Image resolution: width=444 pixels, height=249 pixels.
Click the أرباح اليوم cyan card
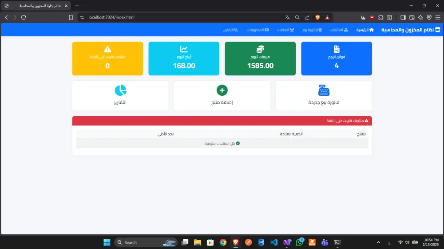coord(184,58)
